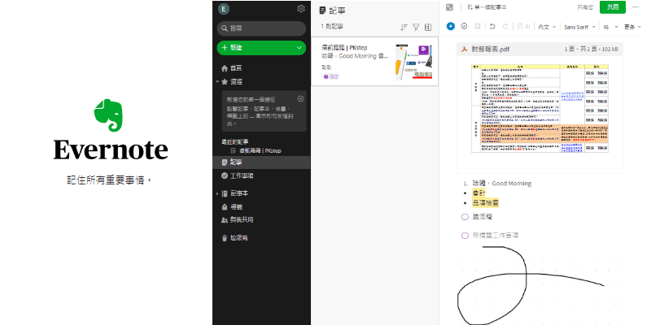Redo edit in editor toolbar
This screenshot has height=325, width=651.
(505, 27)
